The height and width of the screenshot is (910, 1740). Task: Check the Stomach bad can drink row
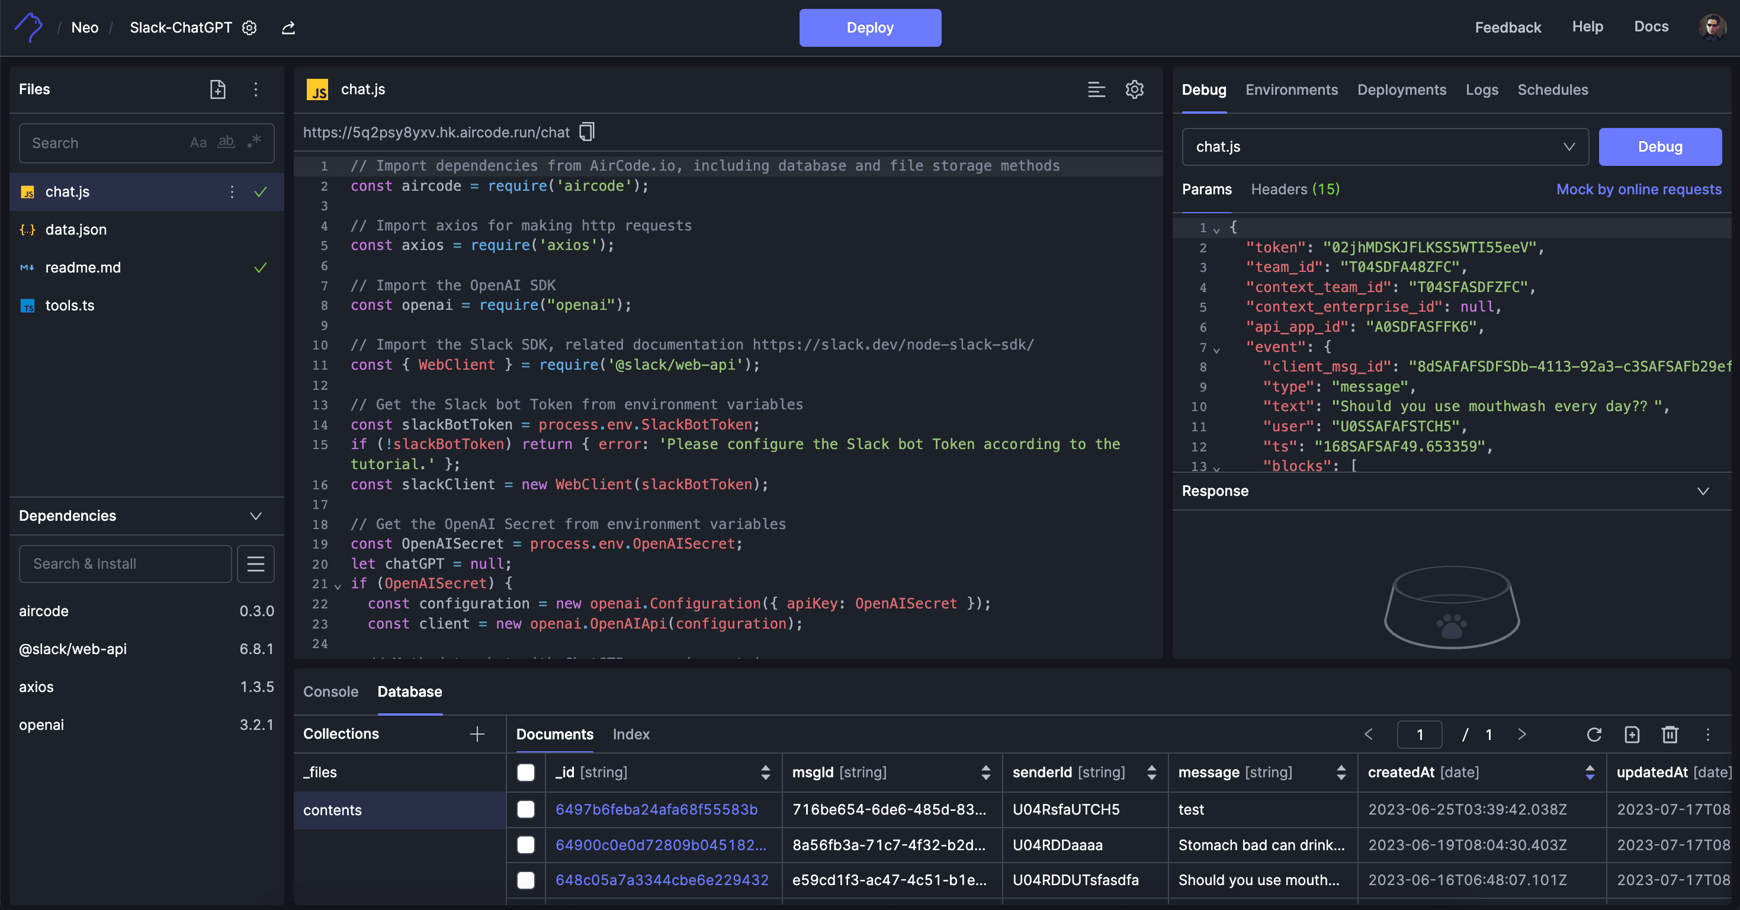click(525, 844)
